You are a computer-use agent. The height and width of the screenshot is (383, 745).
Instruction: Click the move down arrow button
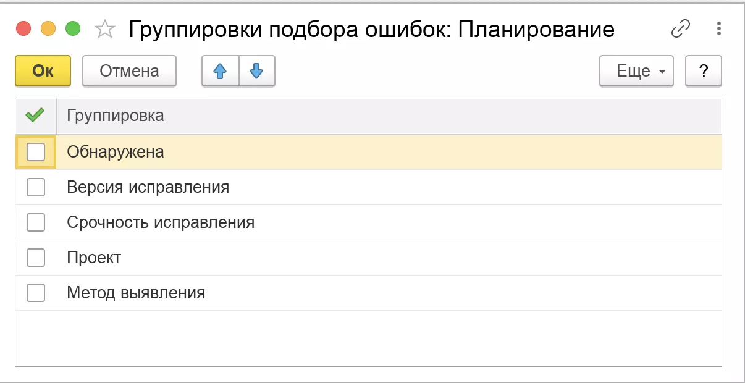pos(256,71)
